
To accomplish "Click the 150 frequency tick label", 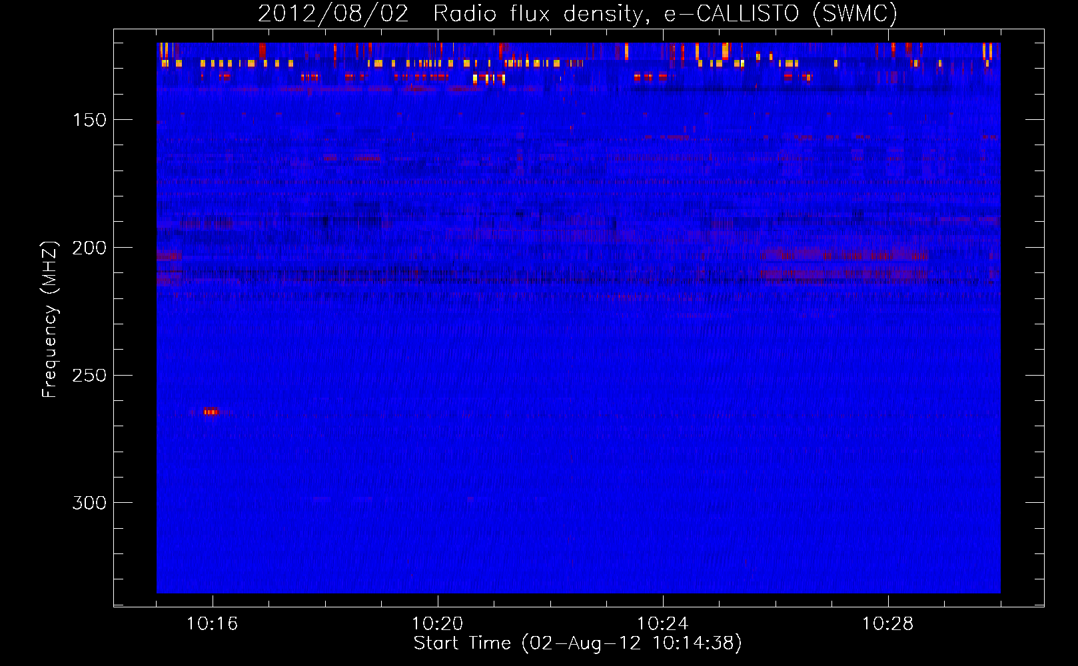I will tap(90, 120).
